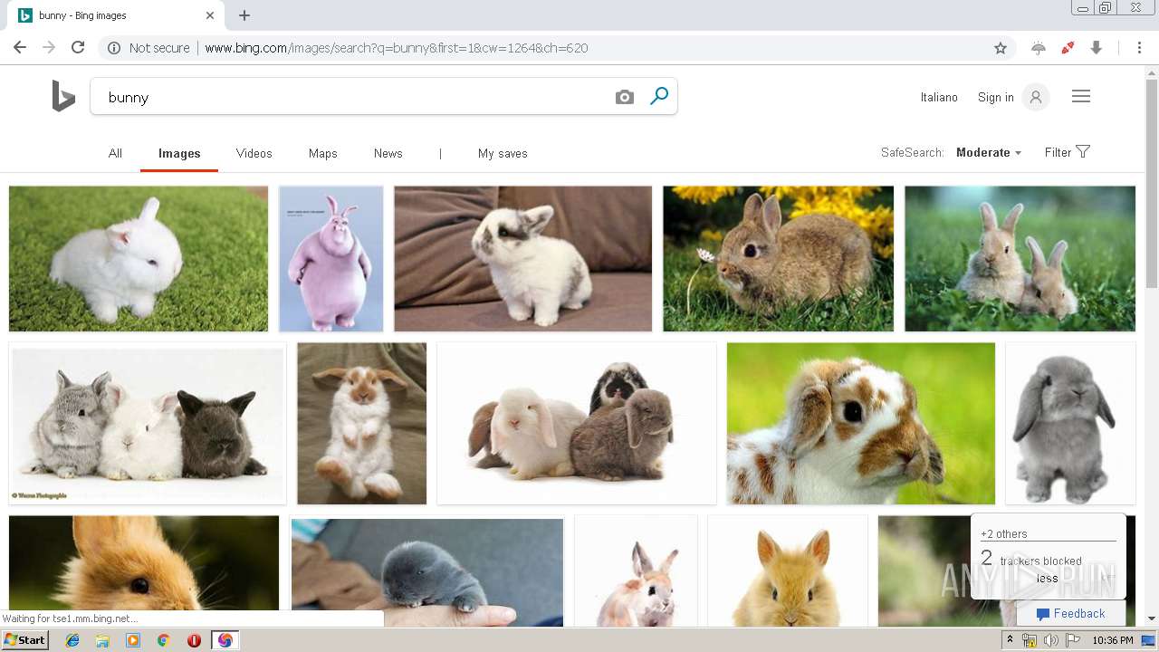Open standing lop-eared bunny thumbnail

pos(362,424)
